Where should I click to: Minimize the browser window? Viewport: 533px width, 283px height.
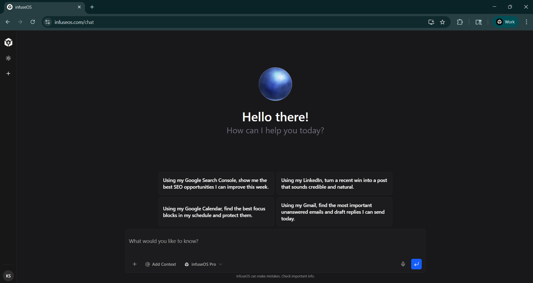(494, 7)
